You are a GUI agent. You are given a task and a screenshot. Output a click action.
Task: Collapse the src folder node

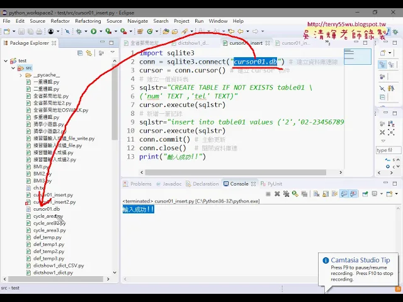coord(13,68)
